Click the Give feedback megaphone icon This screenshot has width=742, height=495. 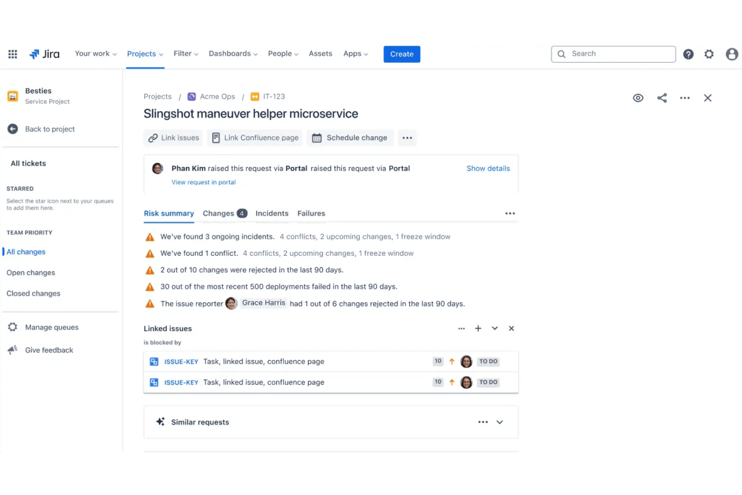tap(13, 350)
